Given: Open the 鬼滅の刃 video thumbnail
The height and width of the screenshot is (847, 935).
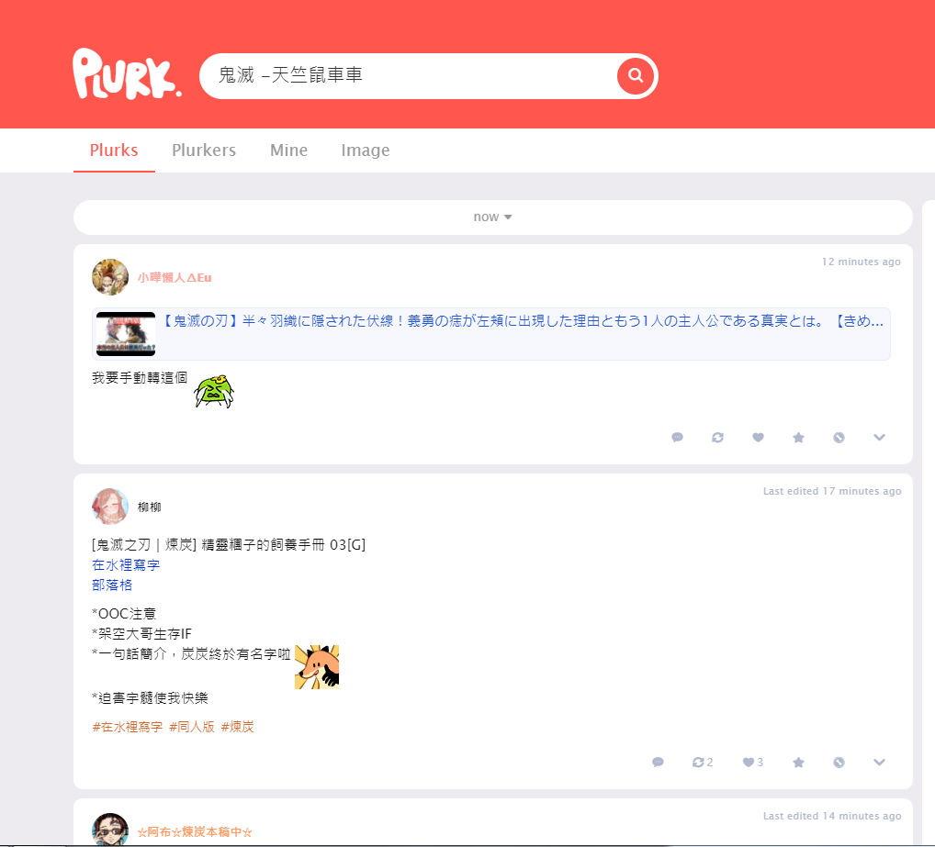Looking at the screenshot, I should [126, 334].
